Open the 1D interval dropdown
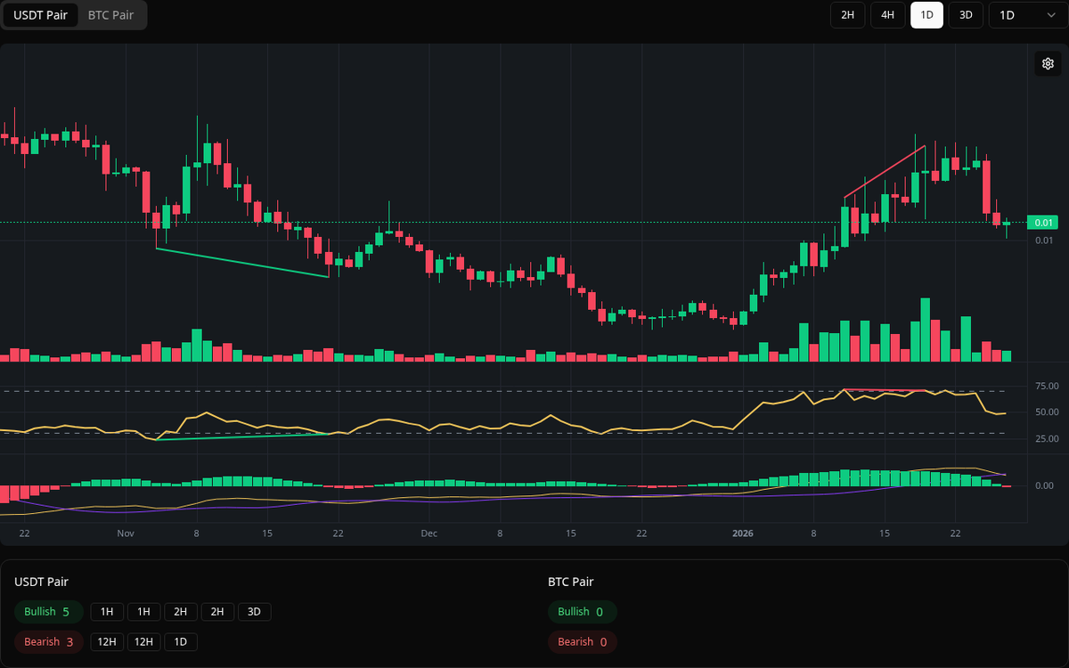Screen dimensions: 1069x668 tap(1026, 15)
